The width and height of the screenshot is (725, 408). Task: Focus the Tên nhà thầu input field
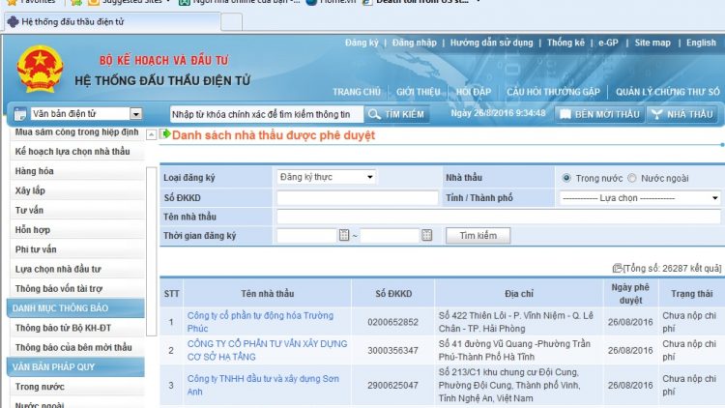(499, 217)
